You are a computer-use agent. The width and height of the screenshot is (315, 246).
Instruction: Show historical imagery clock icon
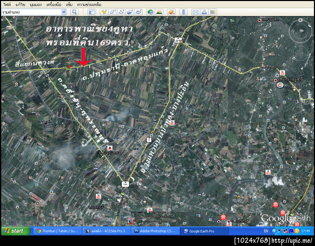(150, 12)
